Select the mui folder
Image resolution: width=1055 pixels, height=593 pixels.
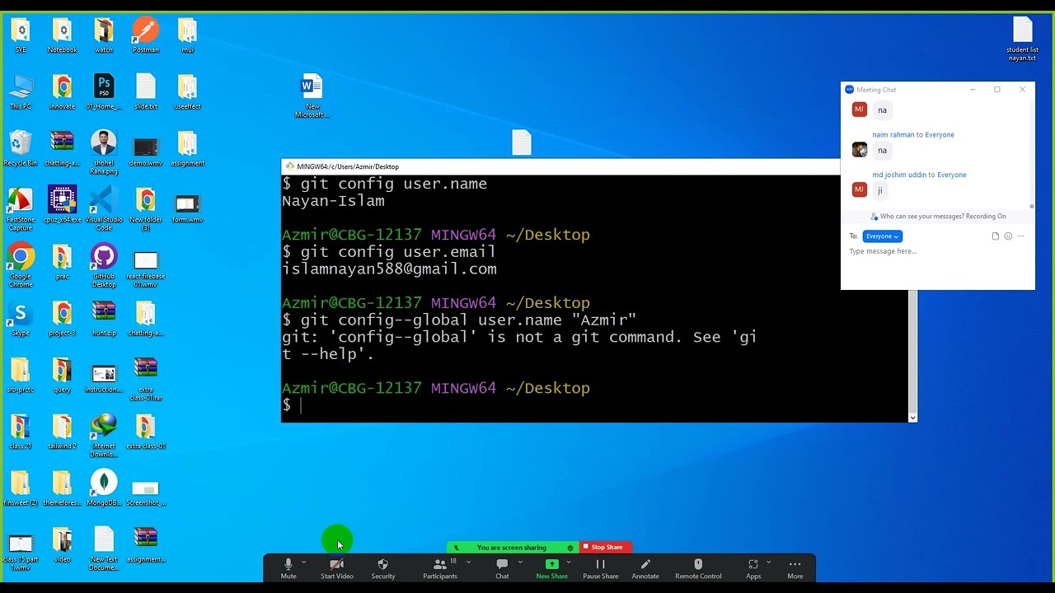pyautogui.click(x=188, y=35)
